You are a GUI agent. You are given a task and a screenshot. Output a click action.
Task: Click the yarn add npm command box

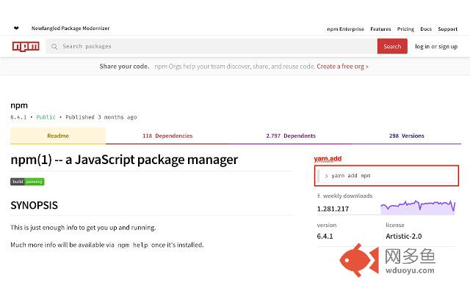tap(386, 176)
